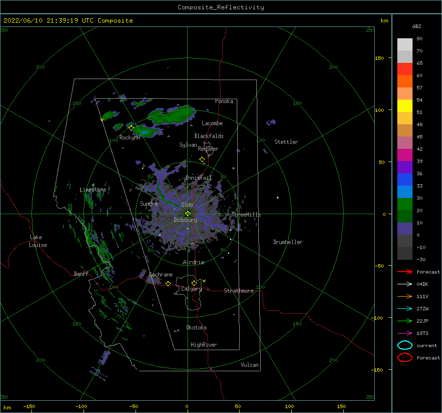
Task: Click the Strathmore label
Action: coord(239,291)
